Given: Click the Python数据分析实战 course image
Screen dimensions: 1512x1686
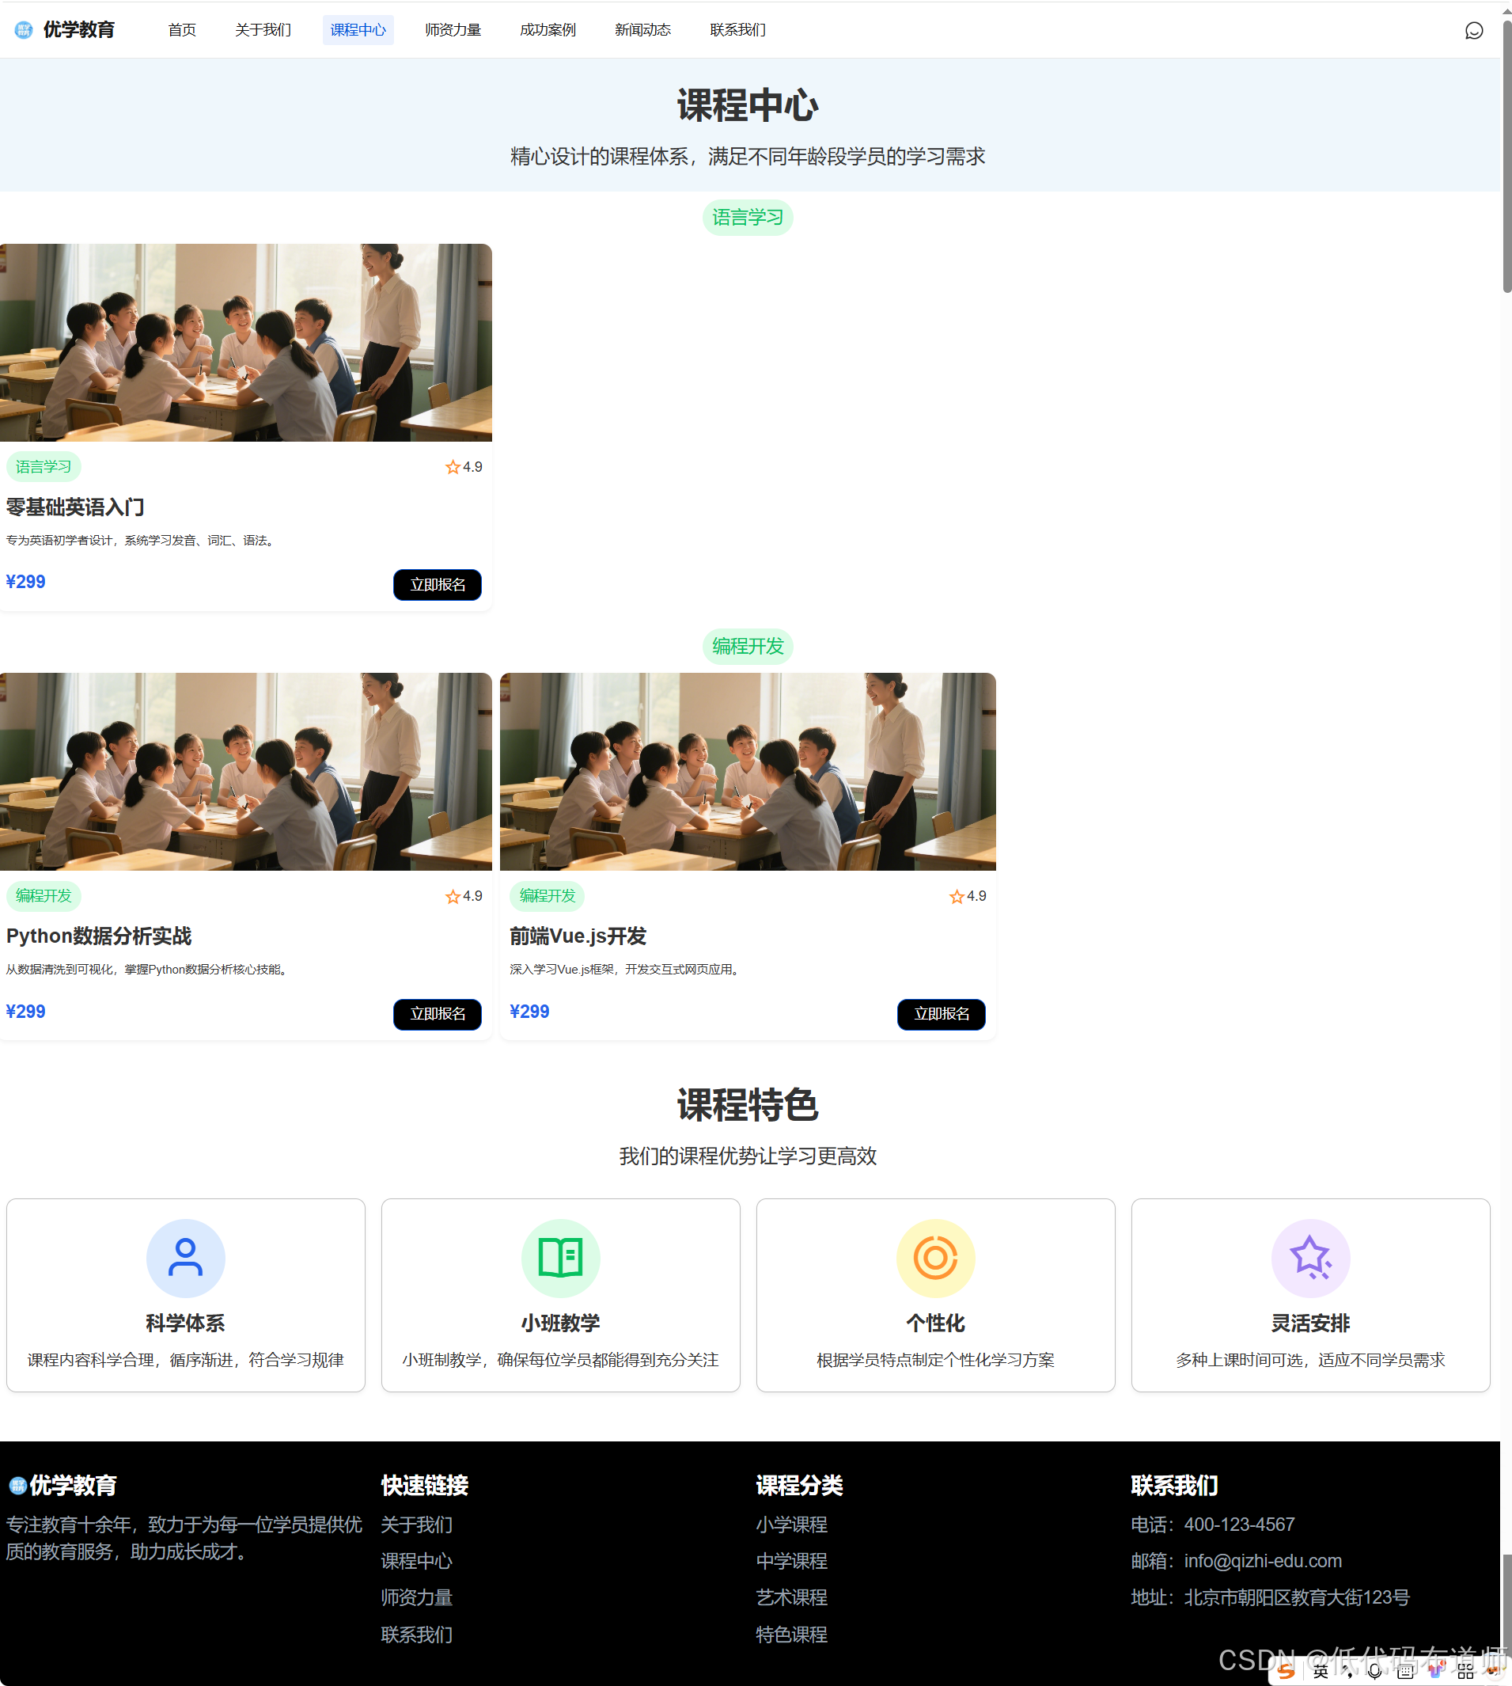Looking at the screenshot, I should pos(246,772).
